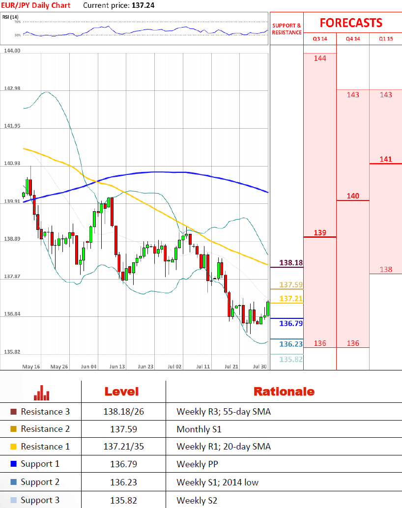Click the Q1 15 forecast low 138

(x=386, y=270)
